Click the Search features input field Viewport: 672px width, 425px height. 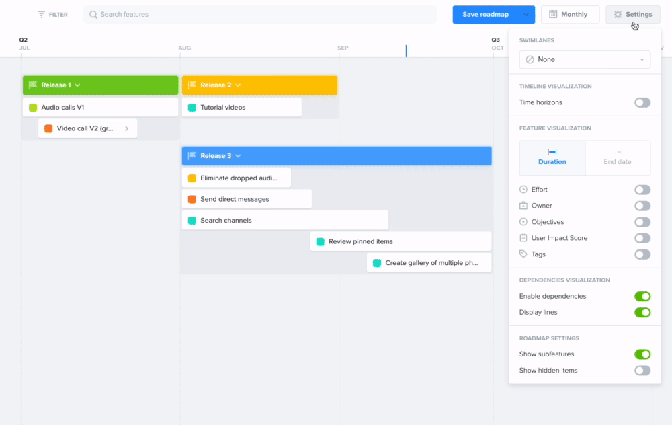coord(259,15)
